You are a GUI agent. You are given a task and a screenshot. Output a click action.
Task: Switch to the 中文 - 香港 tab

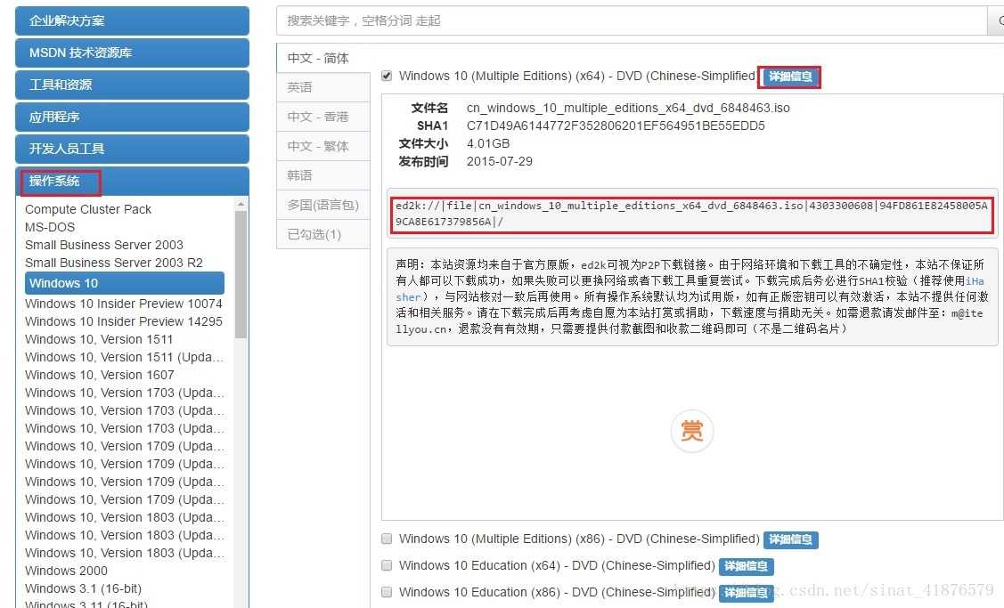pyautogui.click(x=323, y=117)
